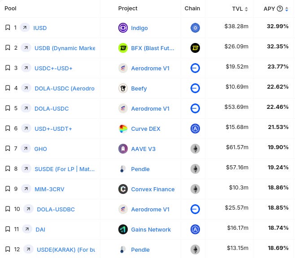295x258 pixels.
Task: Open external link arrow for USDB pool
Action: click(x=26, y=48)
